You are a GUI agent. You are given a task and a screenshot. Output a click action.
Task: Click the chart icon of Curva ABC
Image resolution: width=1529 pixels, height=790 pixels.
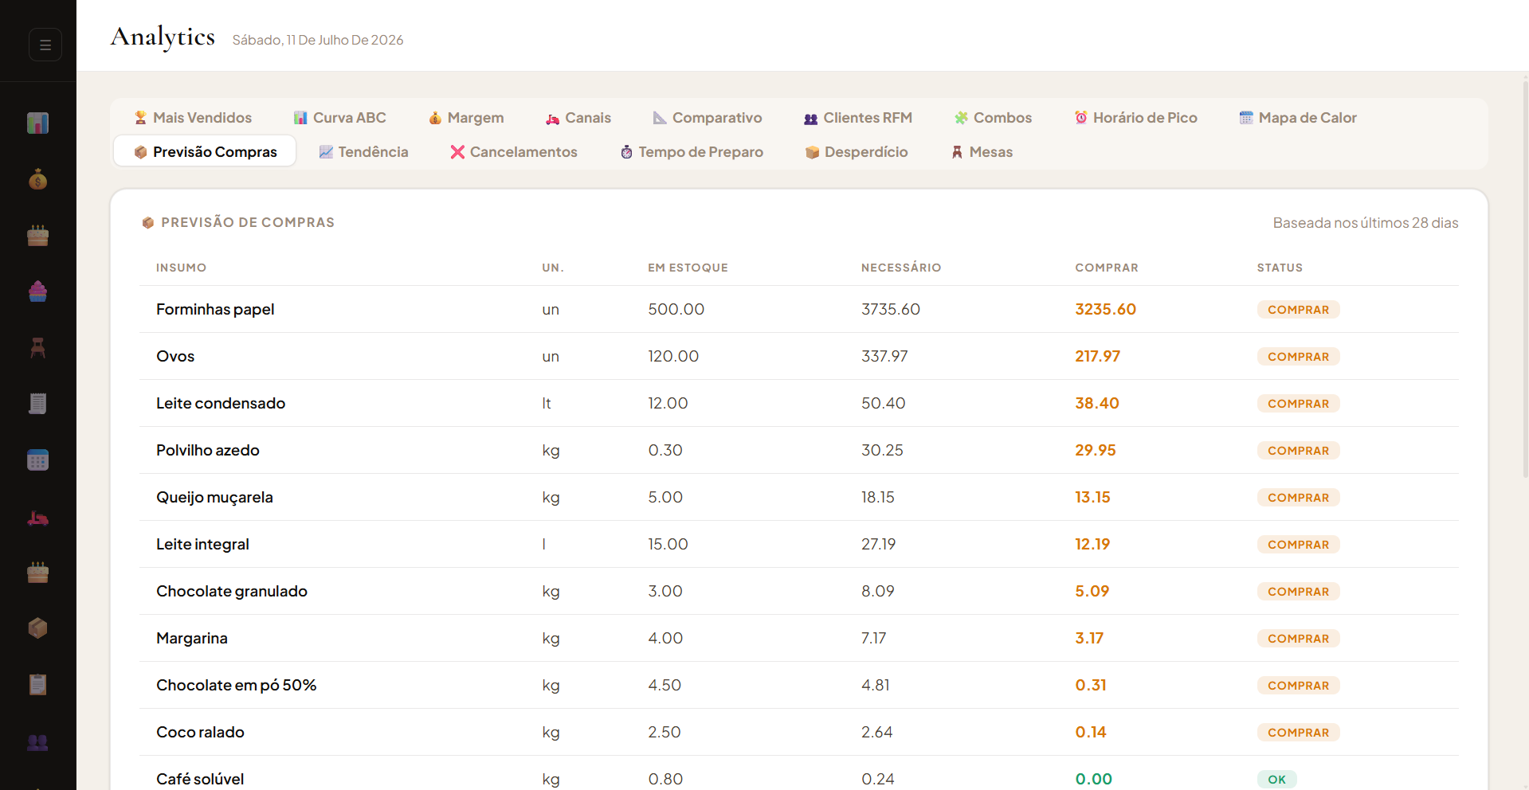pyautogui.click(x=300, y=118)
